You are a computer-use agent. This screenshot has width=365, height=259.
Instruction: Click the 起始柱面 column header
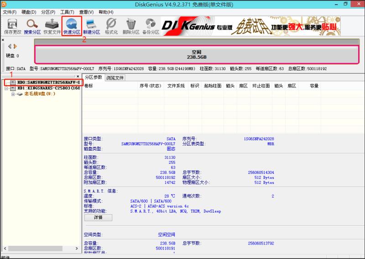[213, 86]
